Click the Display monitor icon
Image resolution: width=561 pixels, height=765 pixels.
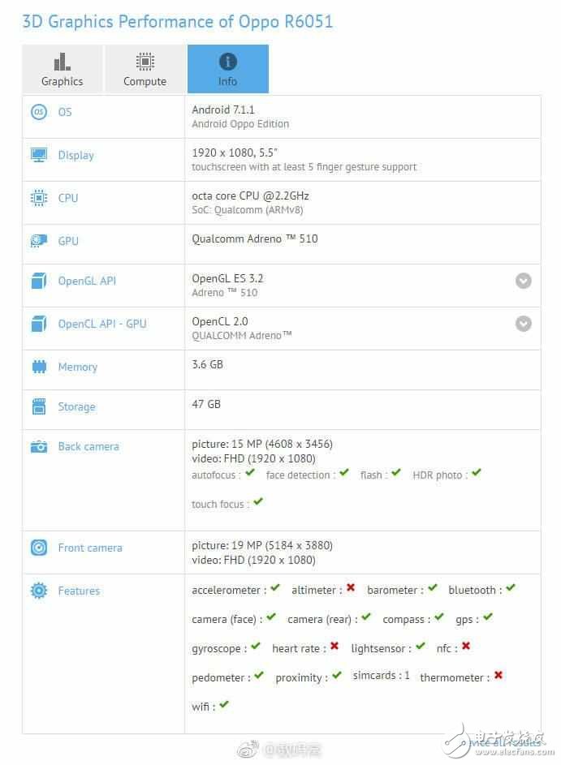(x=39, y=154)
